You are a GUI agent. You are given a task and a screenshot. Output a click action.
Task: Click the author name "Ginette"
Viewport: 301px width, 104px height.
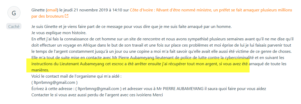pos(38,10)
